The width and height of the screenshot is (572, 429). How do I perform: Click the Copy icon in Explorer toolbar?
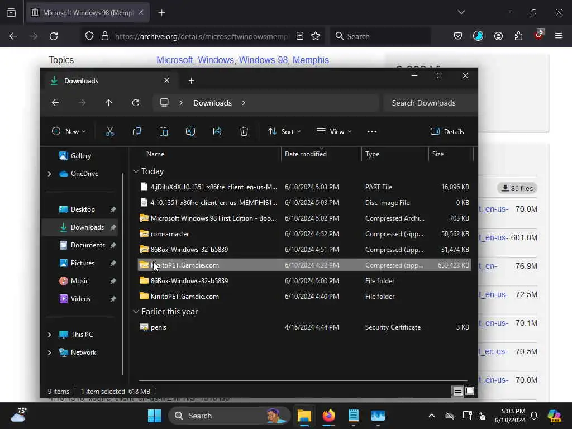coord(137,131)
